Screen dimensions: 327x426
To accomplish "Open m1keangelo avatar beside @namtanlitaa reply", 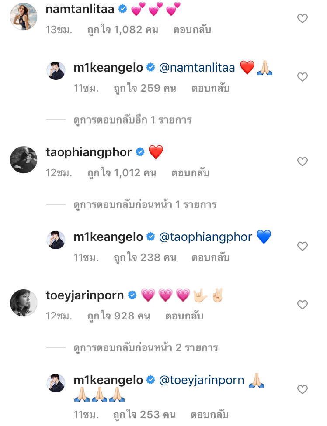I will (56, 71).
